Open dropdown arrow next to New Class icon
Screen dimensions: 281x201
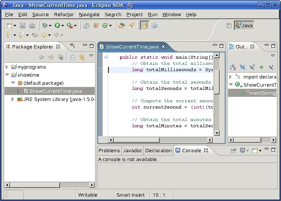click(x=111, y=26)
